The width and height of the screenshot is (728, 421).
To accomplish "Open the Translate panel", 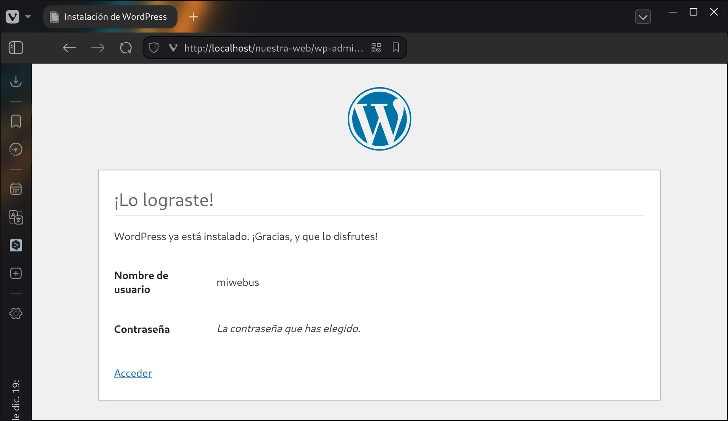I will 16,217.
